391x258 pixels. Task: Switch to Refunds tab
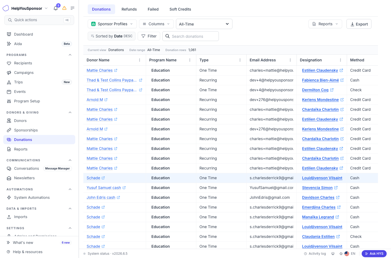click(x=129, y=9)
